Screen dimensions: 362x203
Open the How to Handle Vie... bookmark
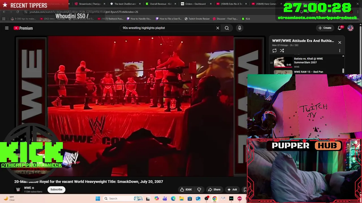click(x=139, y=19)
